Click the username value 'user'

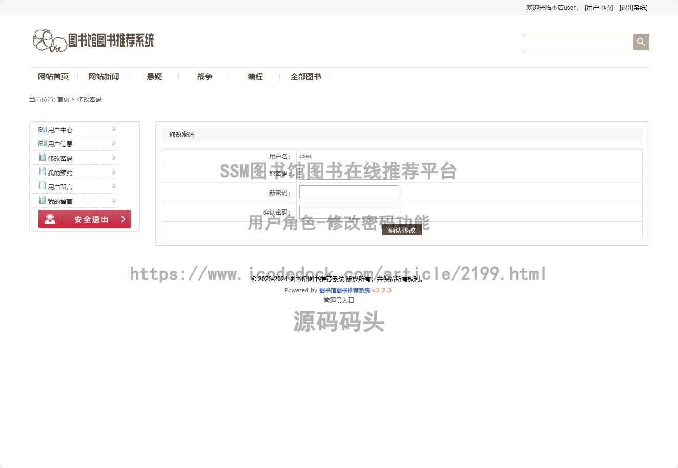tap(305, 156)
